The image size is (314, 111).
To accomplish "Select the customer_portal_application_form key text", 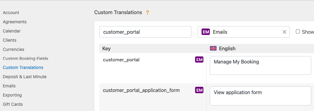I will 141,90.
